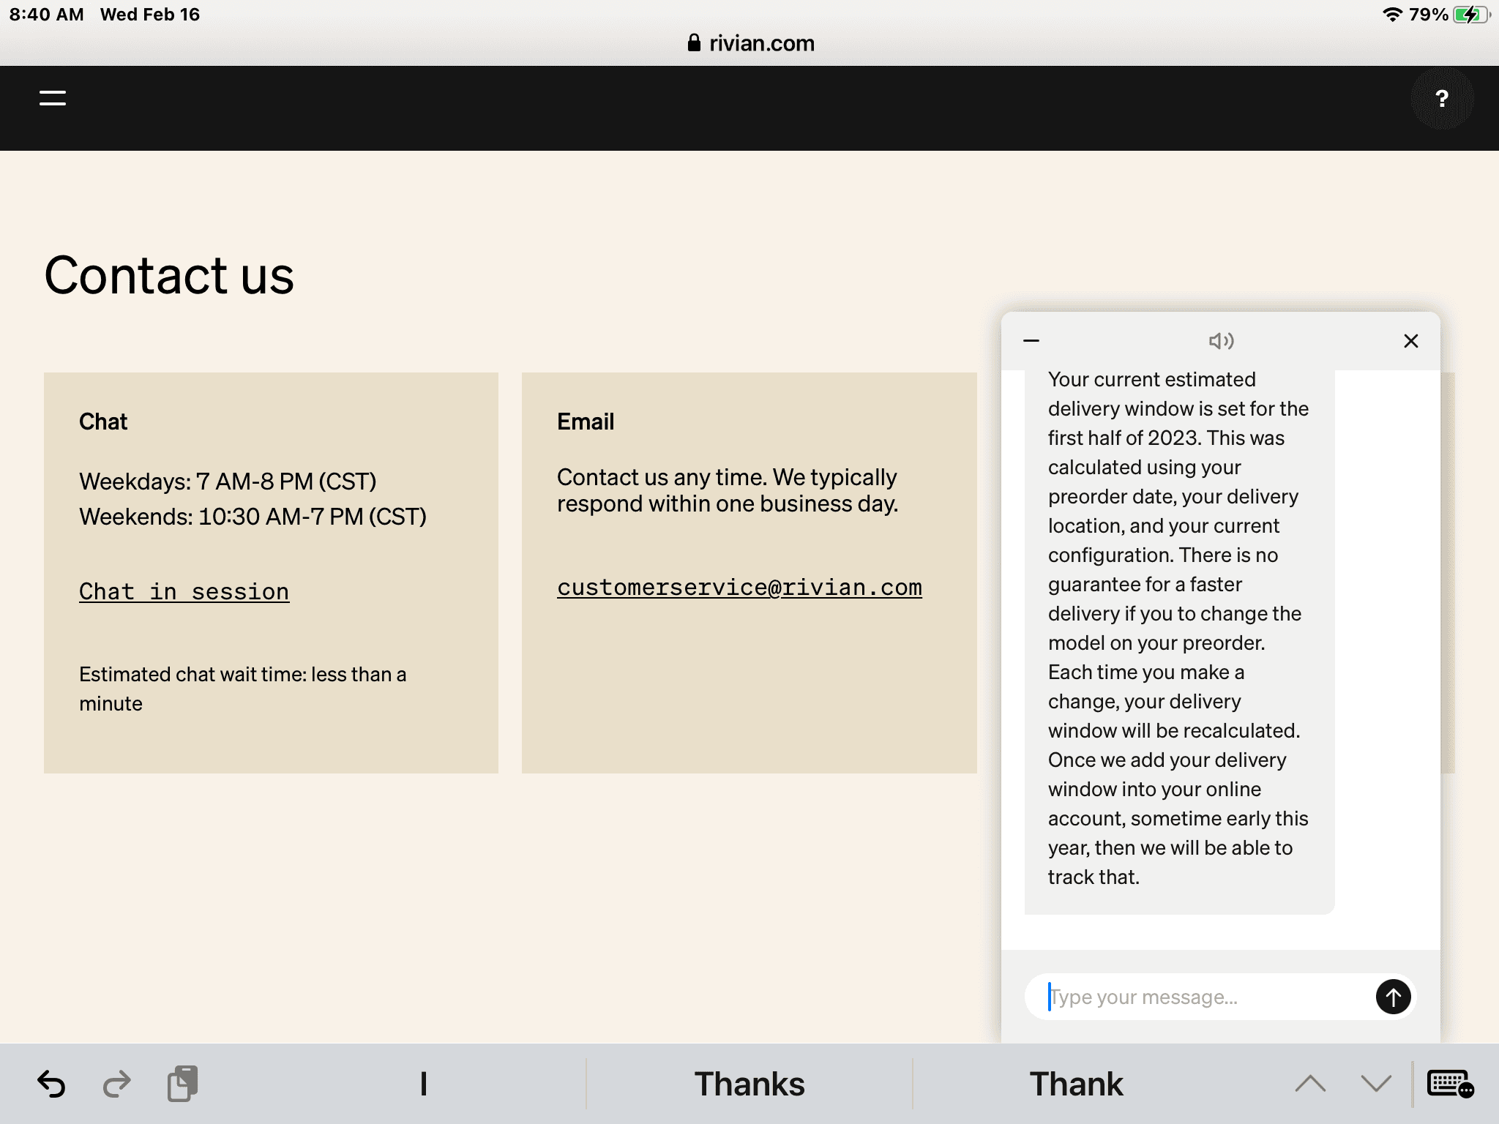Select the Chat card title

(x=103, y=421)
